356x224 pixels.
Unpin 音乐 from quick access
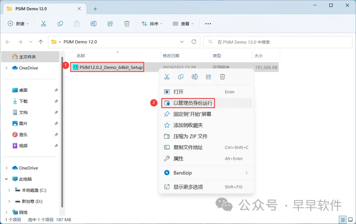56,135
